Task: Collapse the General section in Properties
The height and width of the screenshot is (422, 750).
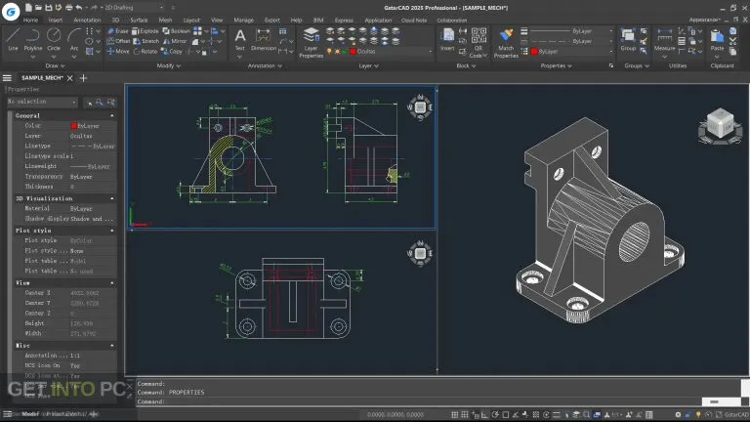Action: [x=112, y=116]
